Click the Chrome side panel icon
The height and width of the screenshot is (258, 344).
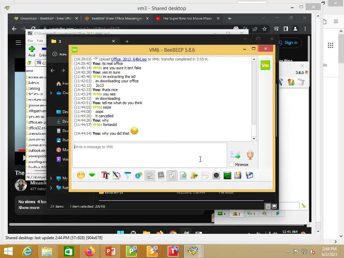point(286,29)
